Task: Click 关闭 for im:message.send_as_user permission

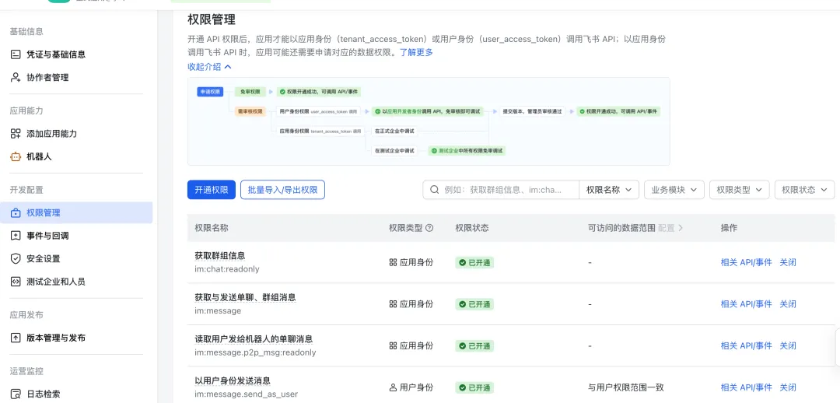Action: click(788, 387)
